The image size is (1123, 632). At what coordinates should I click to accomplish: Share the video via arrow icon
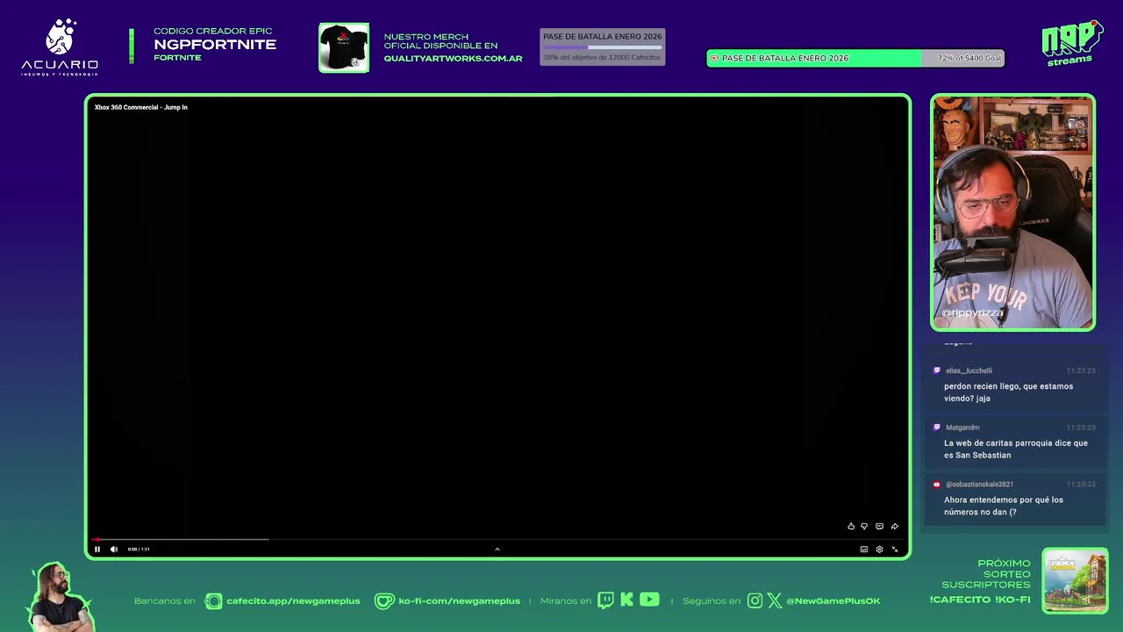point(895,527)
